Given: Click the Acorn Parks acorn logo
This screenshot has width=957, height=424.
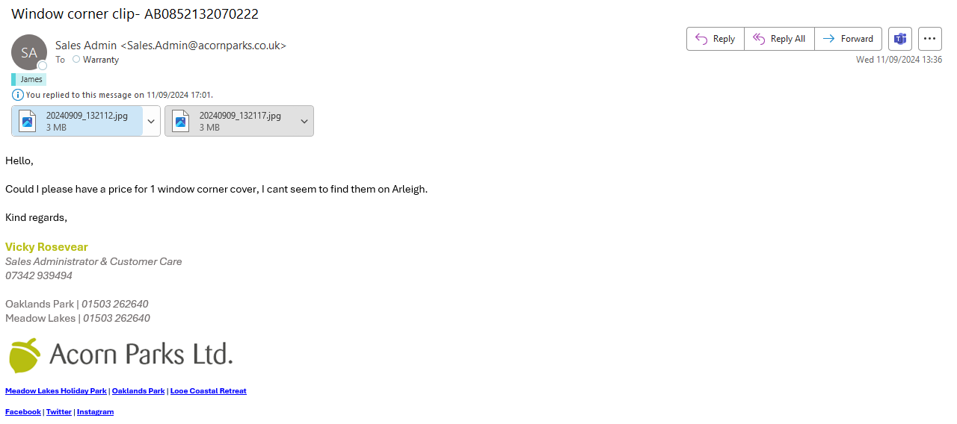Looking at the screenshot, I should pyautogui.click(x=24, y=355).
